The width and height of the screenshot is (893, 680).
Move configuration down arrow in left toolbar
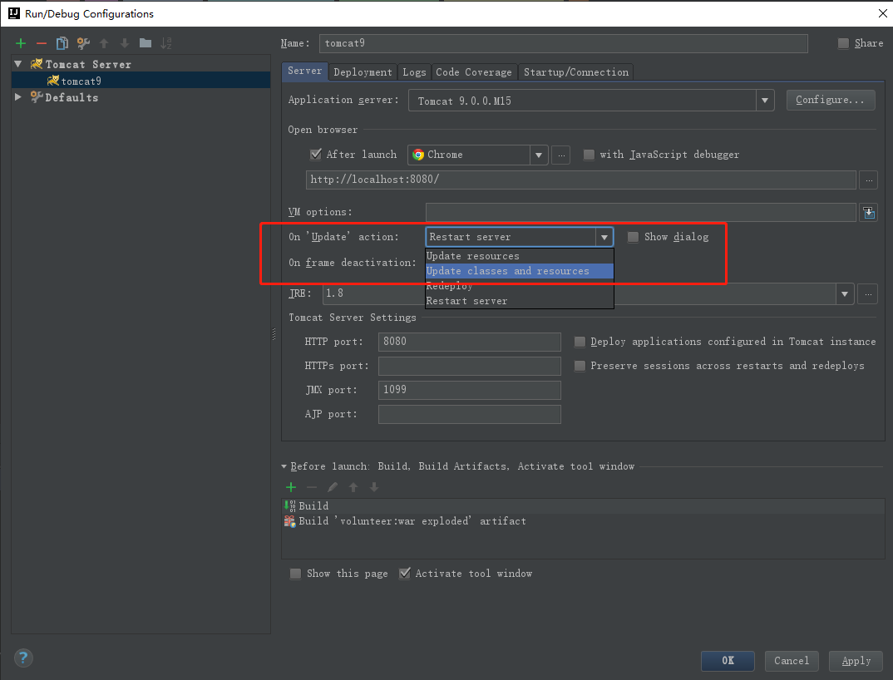click(124, 43)
